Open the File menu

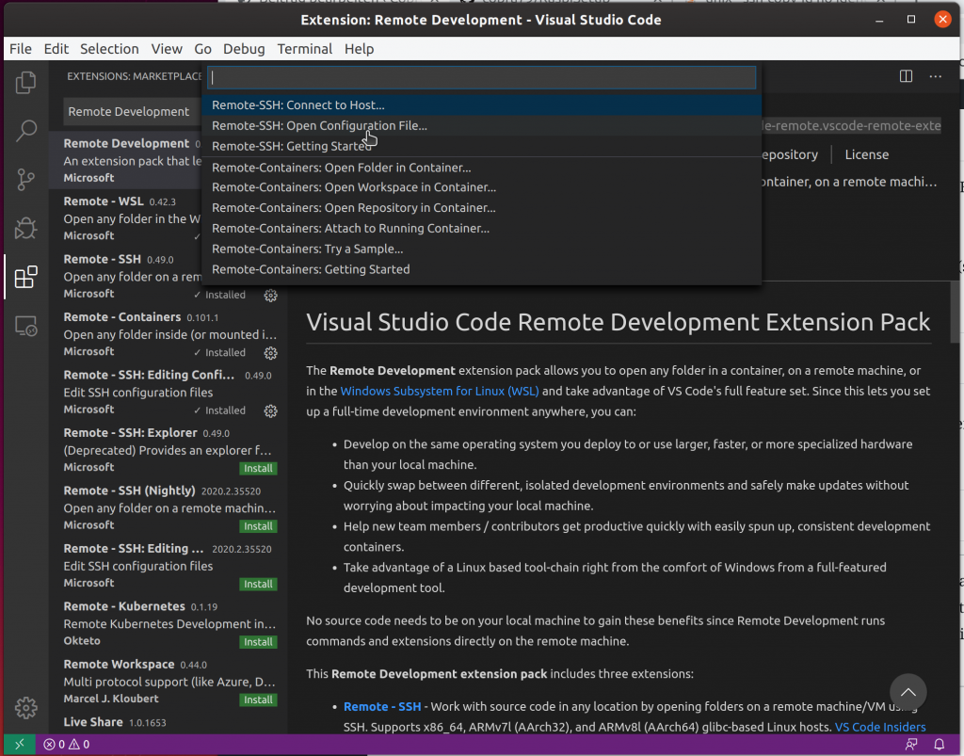click(x=21, y=49)
